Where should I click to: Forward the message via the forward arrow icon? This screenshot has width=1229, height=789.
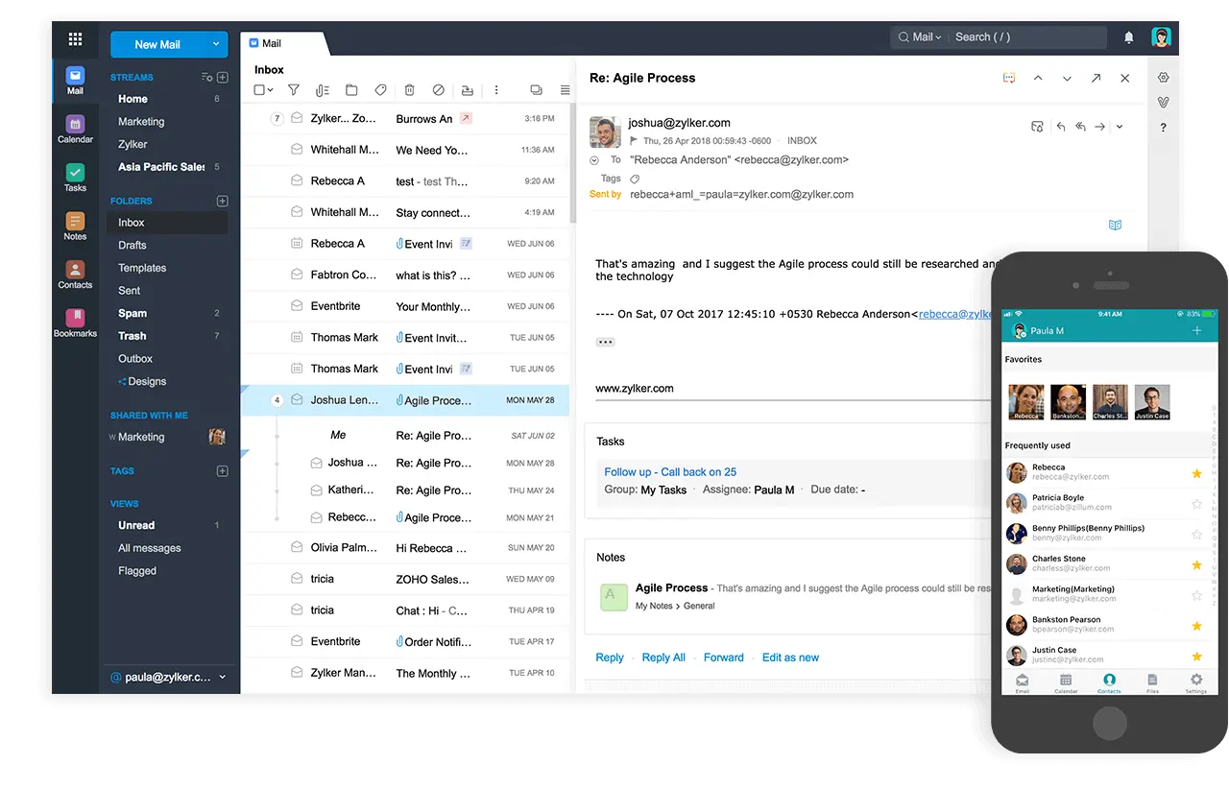1099,126
